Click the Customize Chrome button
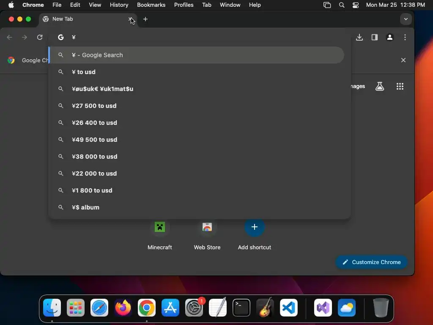The width and height of the screenshot is (433, 325). pyautogui.click(x=371, y=262)
